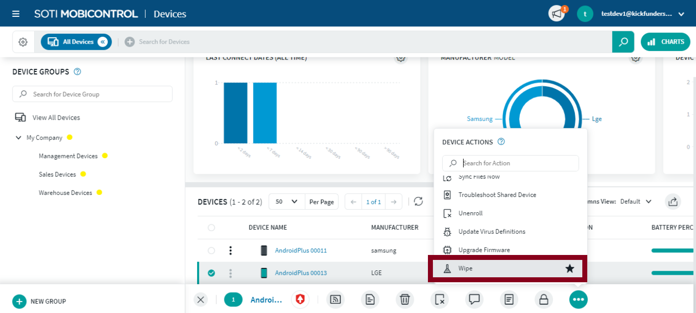Choose the Wipe action
This screenshot has height=313, width=696.
(x=507, y=268)
